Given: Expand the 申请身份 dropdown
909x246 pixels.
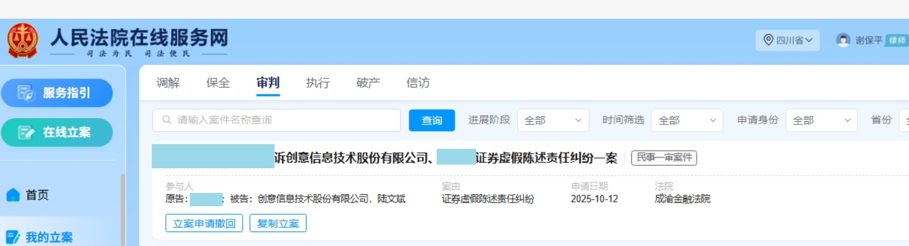Looking at the screenshot, I should pyautogui.click(x=821, y=120).
